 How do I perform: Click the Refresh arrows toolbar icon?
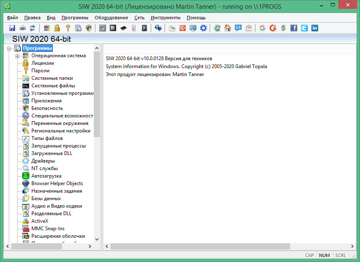click(32, 28)
